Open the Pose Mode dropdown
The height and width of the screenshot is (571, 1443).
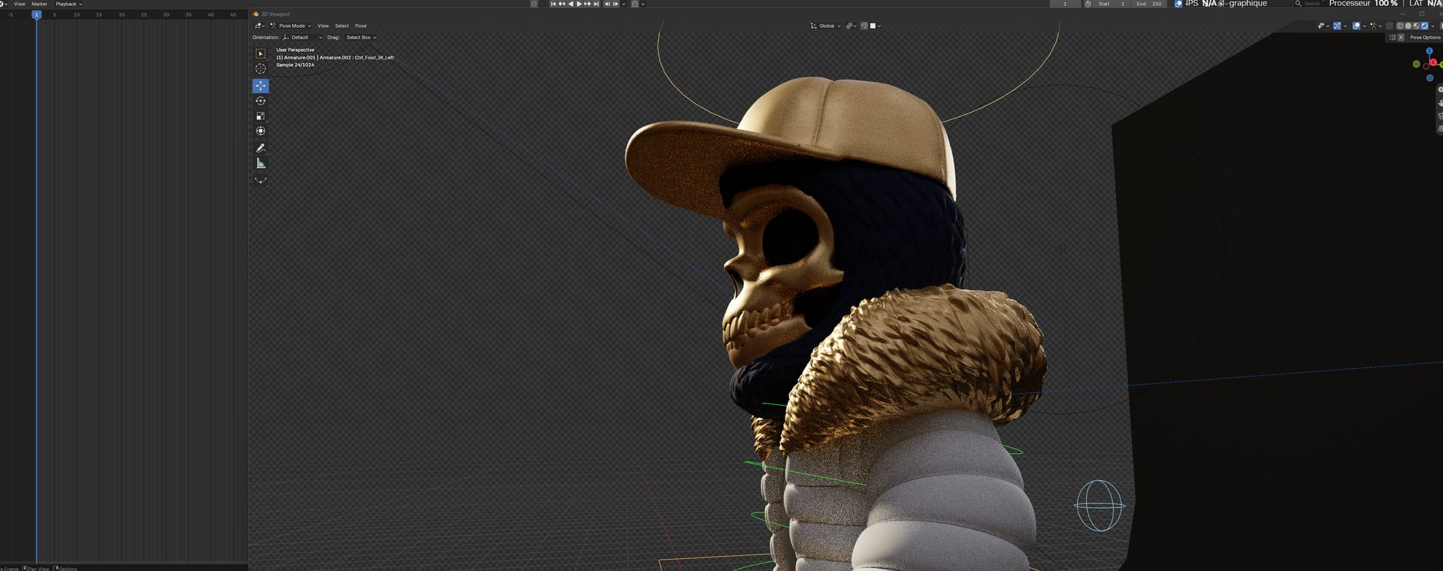(x=290, y=26)
